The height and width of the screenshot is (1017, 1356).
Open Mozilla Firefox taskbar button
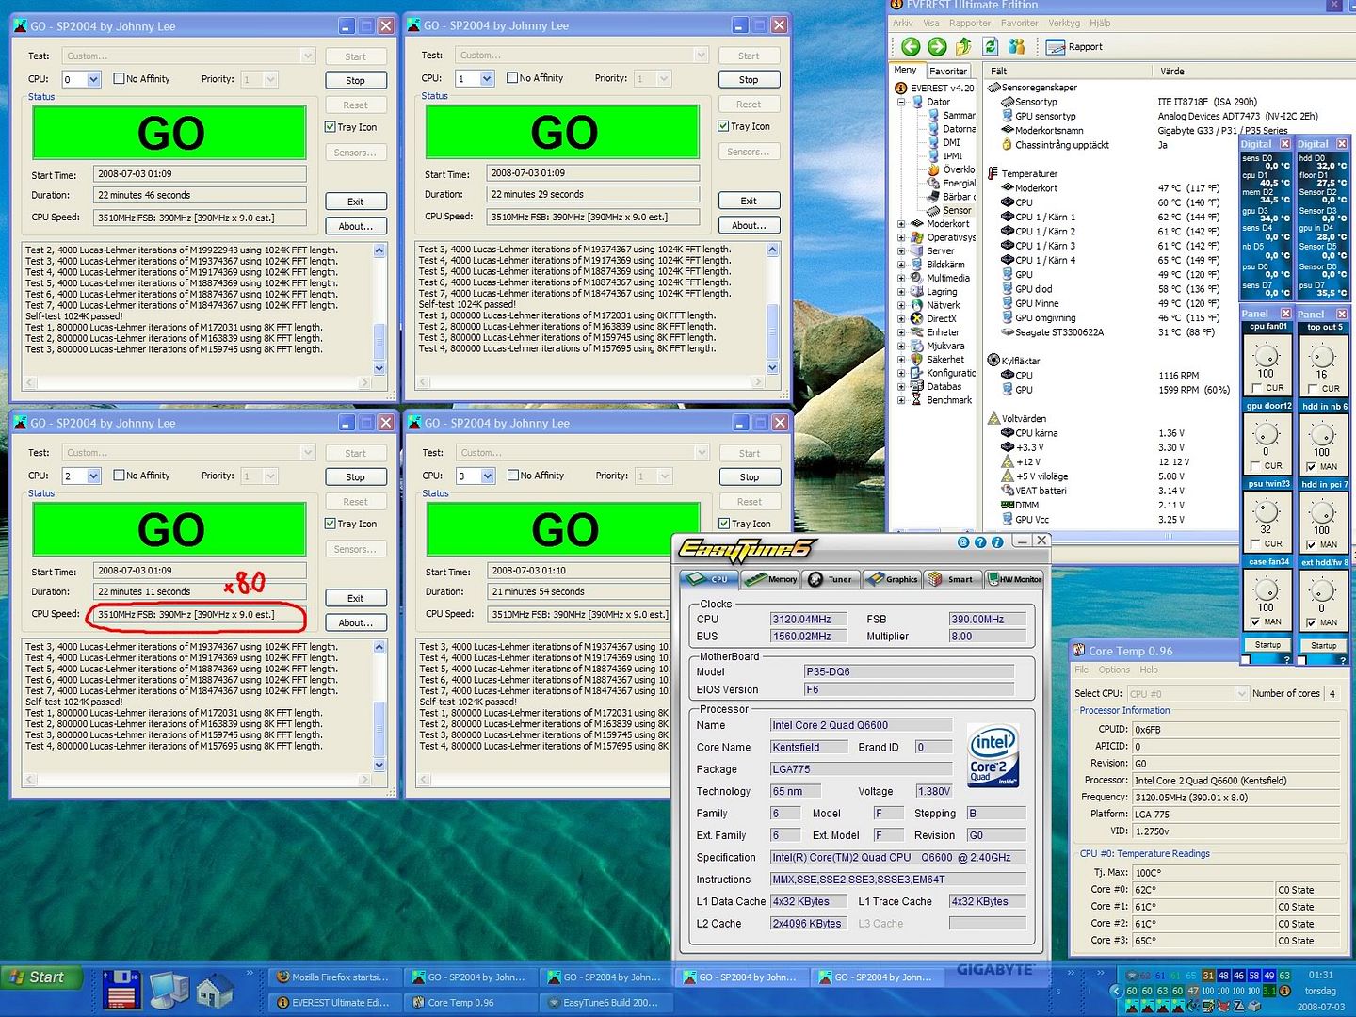335,977
